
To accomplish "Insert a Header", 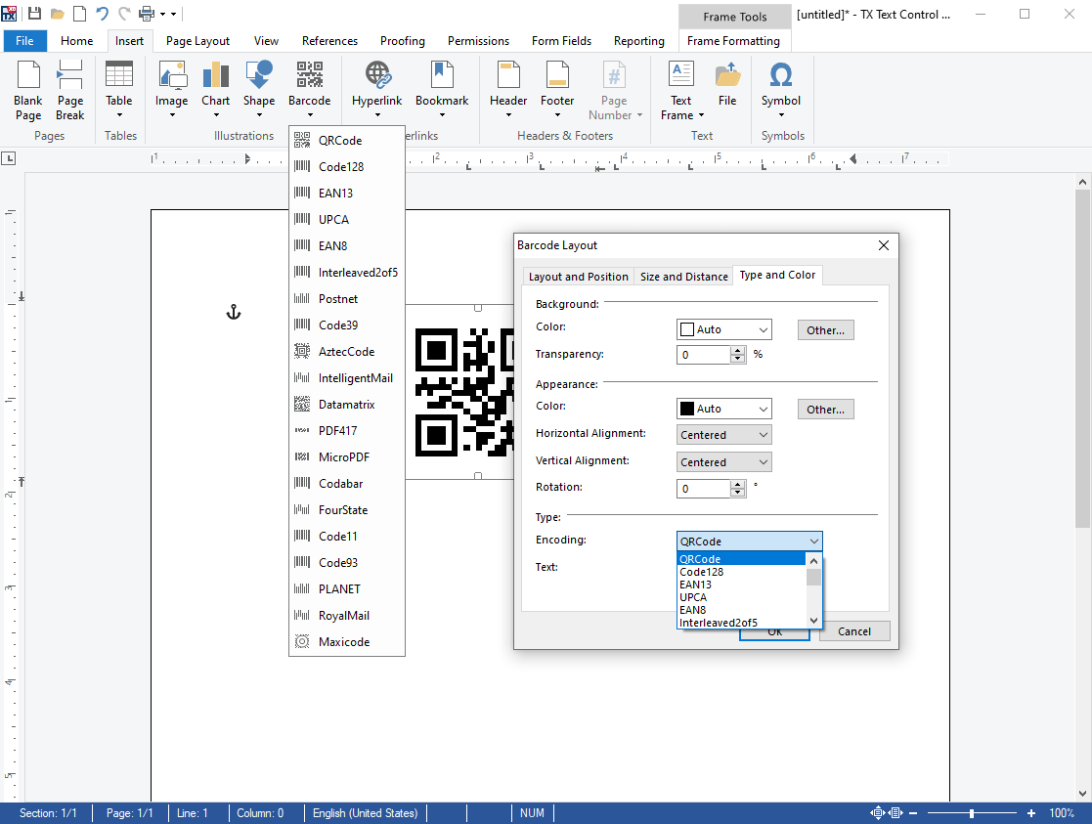I will point(507,88).
